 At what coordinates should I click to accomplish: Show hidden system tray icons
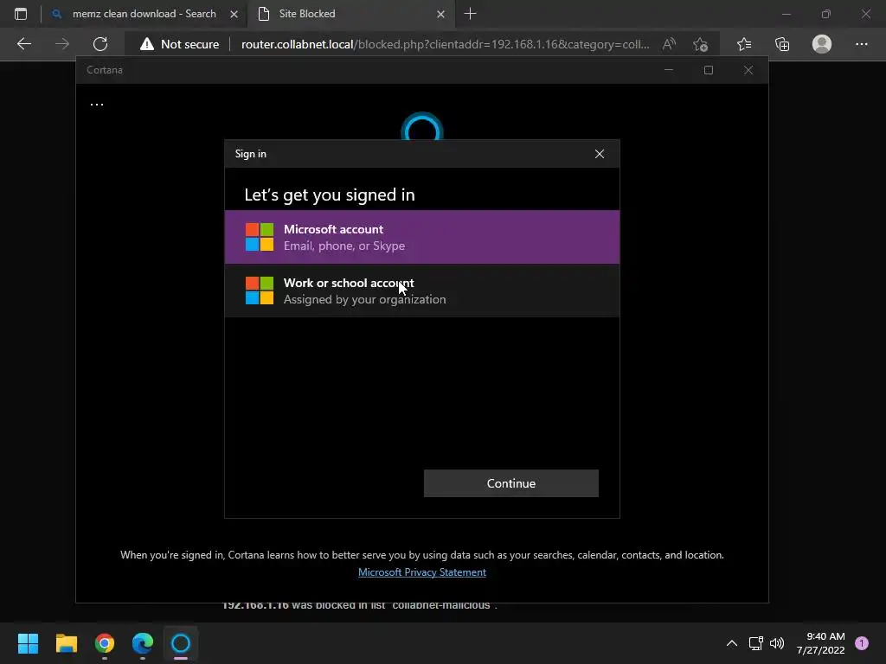pos(732,643)
